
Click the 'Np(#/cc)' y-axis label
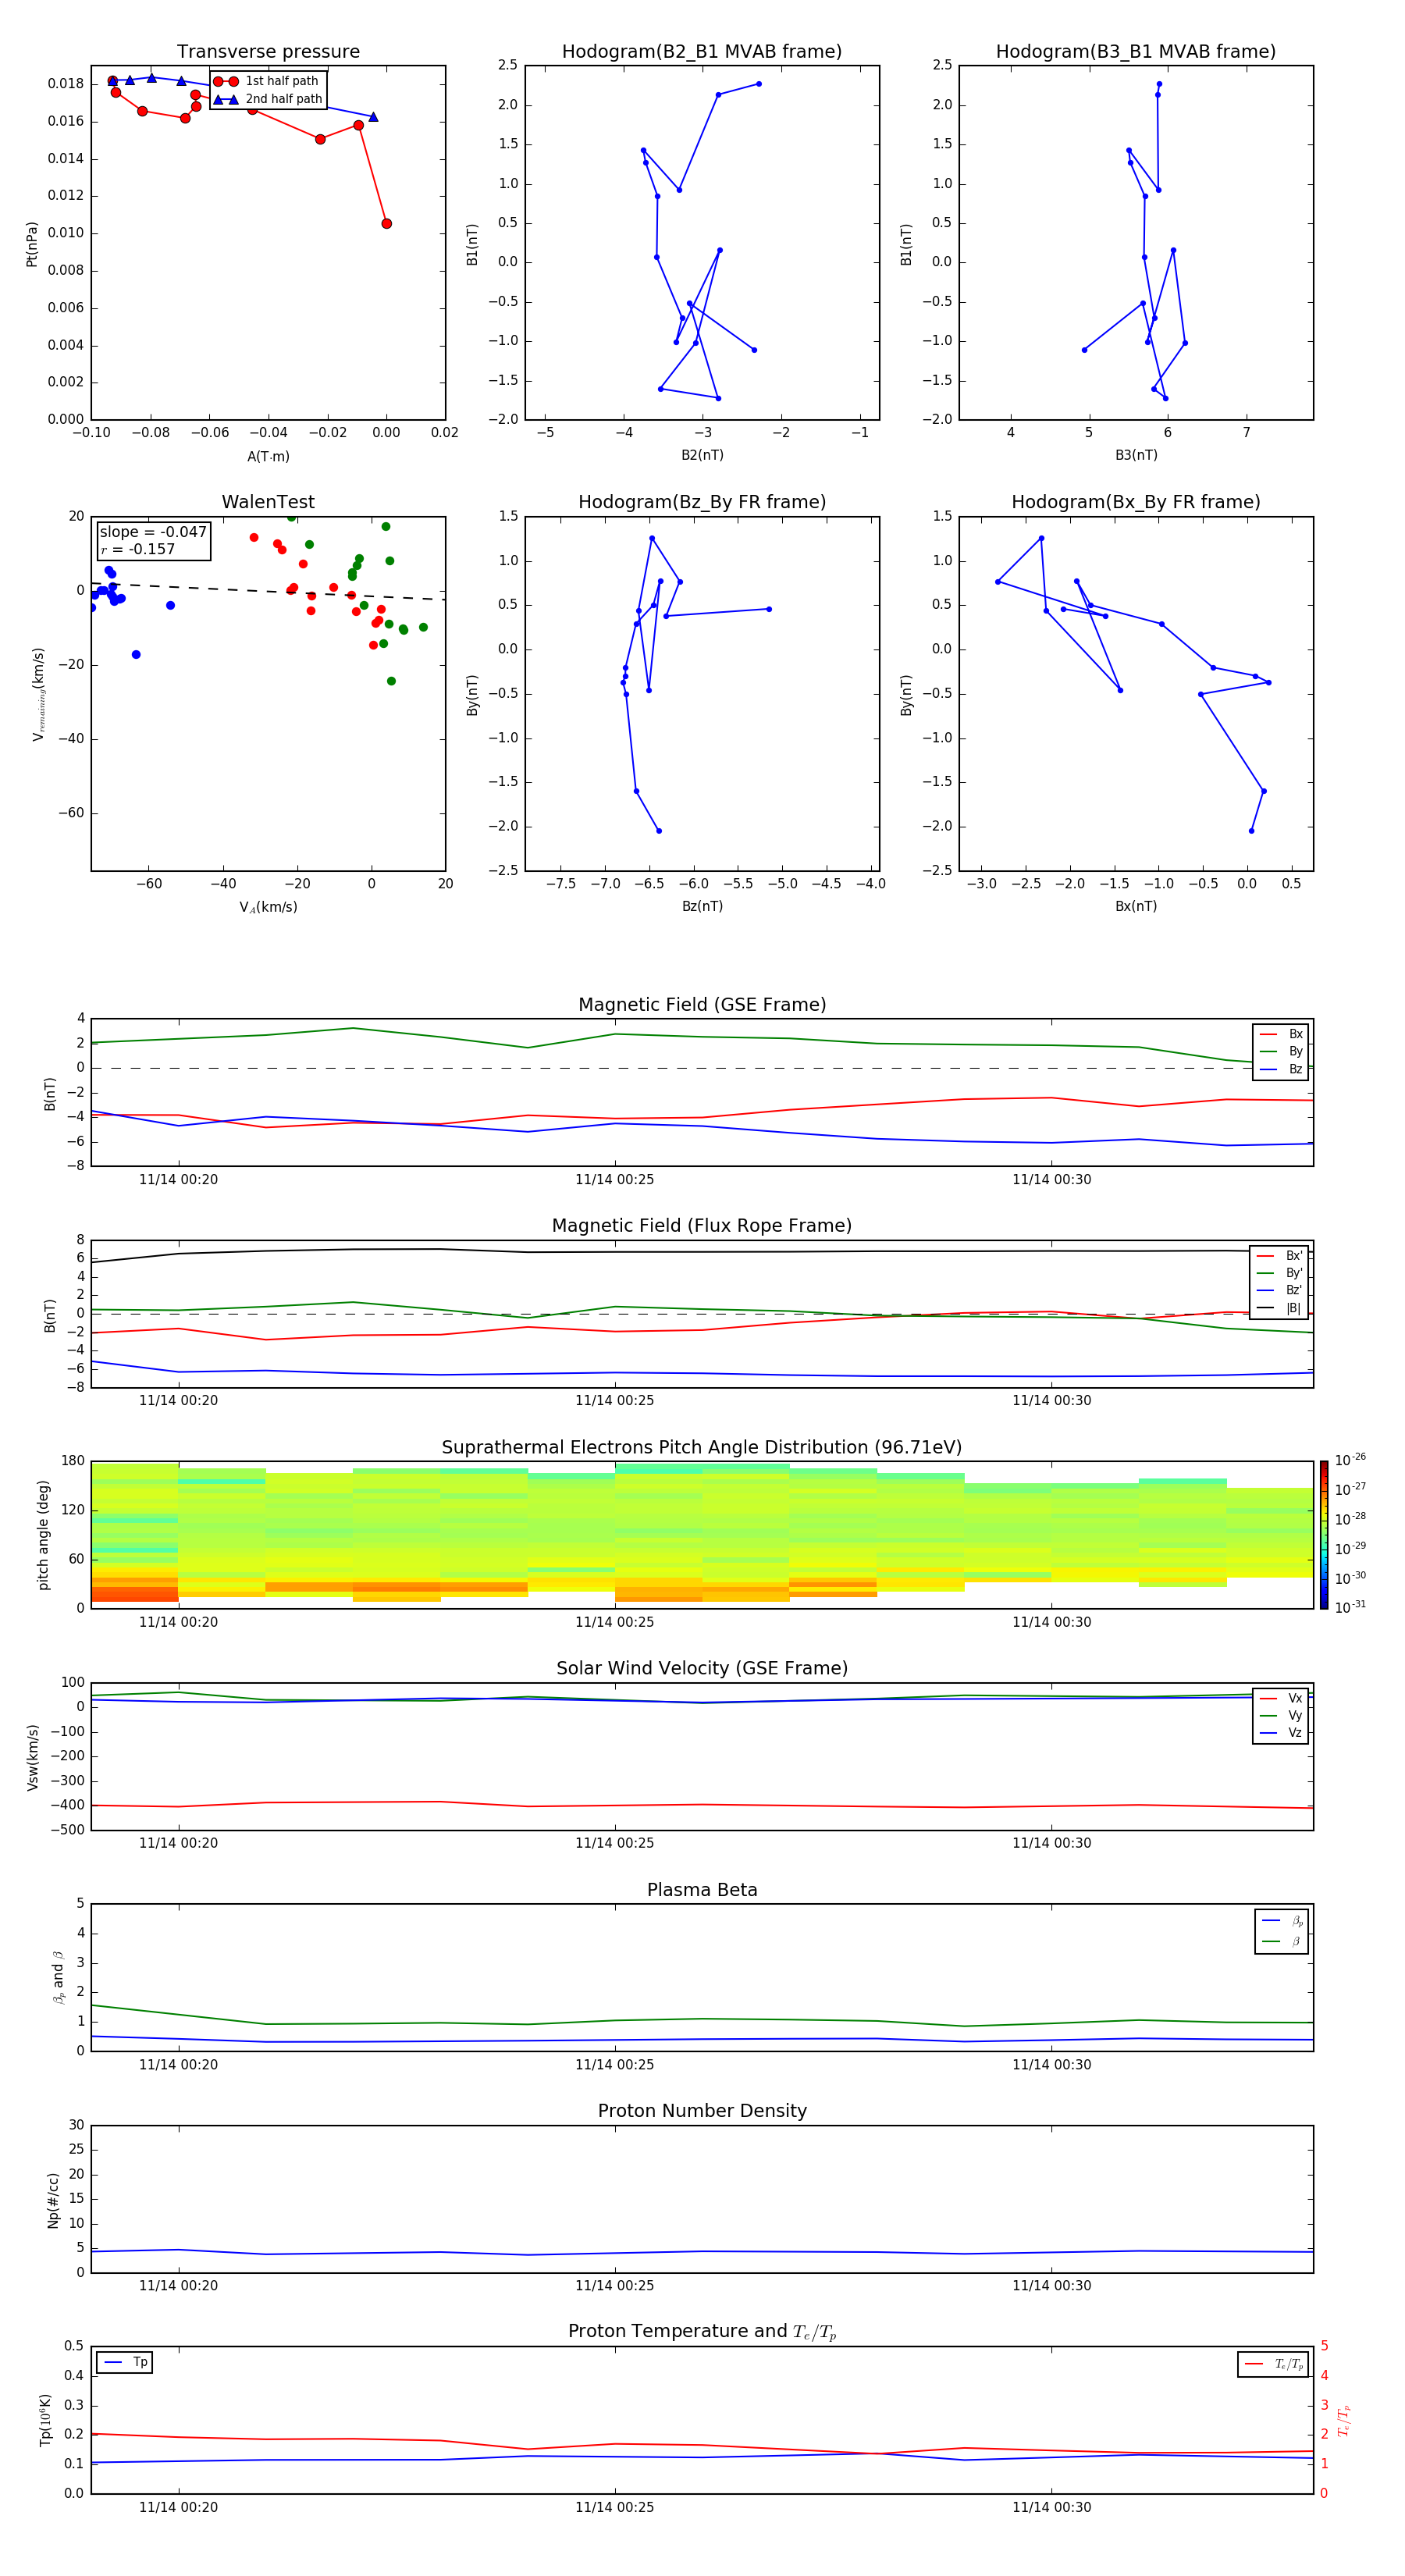[53, 2200]
